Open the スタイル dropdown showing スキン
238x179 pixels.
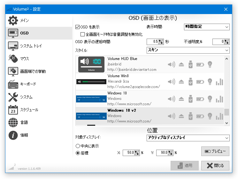point(188,50)
